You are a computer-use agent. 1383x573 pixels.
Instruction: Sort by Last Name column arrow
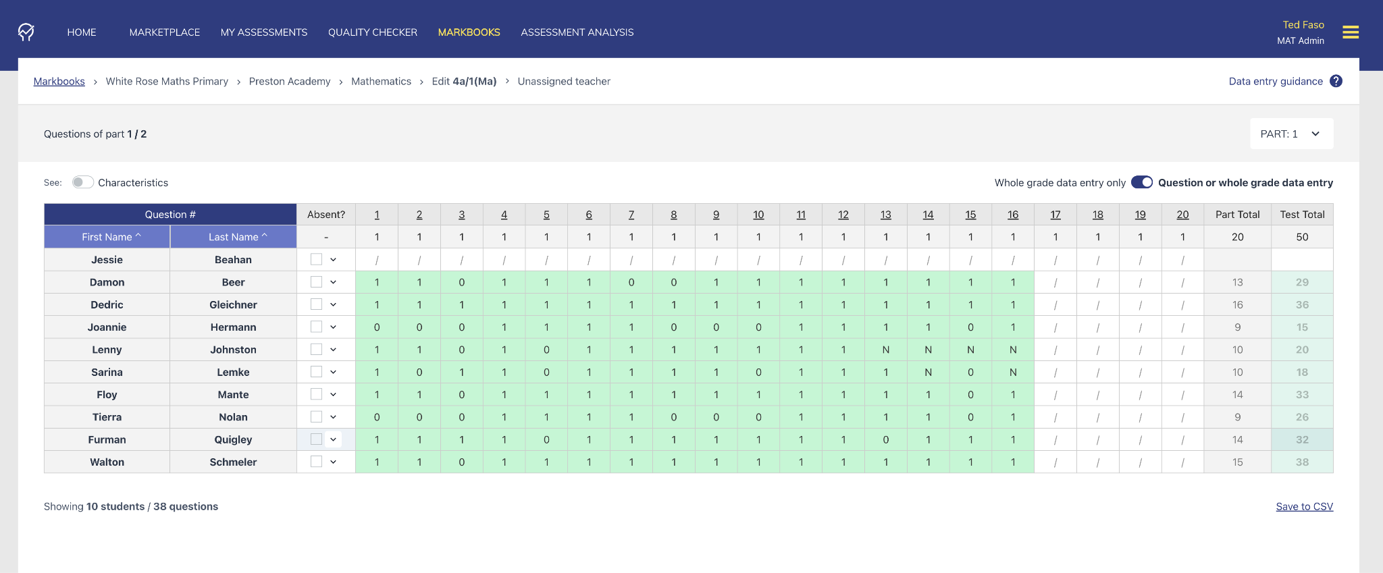265,236
